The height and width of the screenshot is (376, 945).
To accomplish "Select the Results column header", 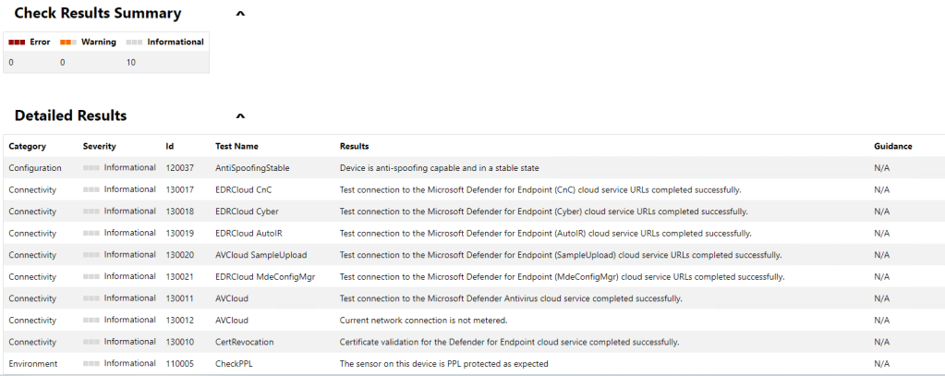I will tap(355, 146).
